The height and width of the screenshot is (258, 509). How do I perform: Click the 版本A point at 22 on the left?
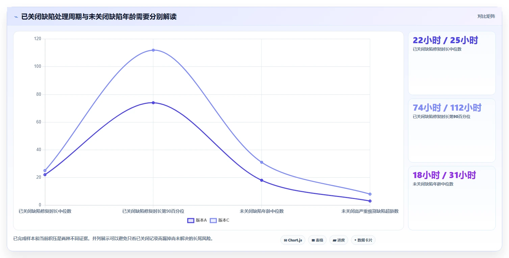point(45,175)
